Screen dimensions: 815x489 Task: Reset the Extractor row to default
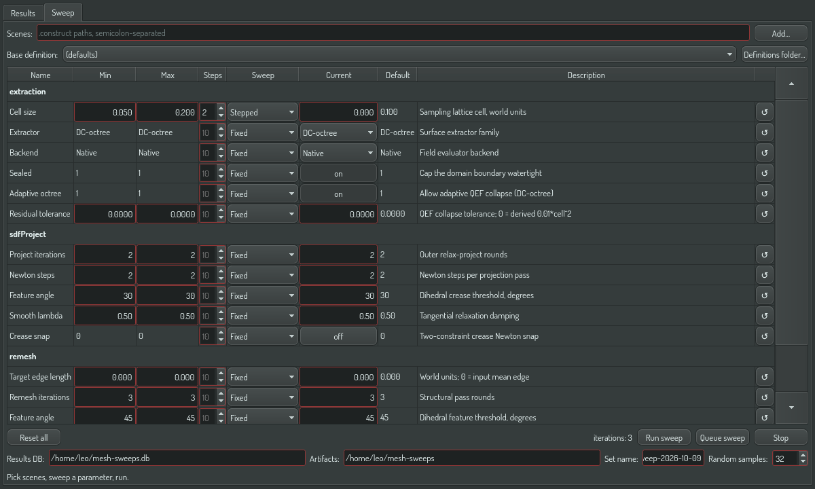(x=765, y=132)
